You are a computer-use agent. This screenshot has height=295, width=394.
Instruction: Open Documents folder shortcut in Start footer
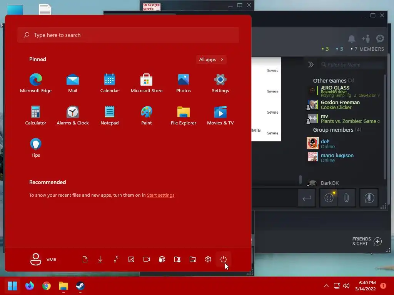pos(85,259)
